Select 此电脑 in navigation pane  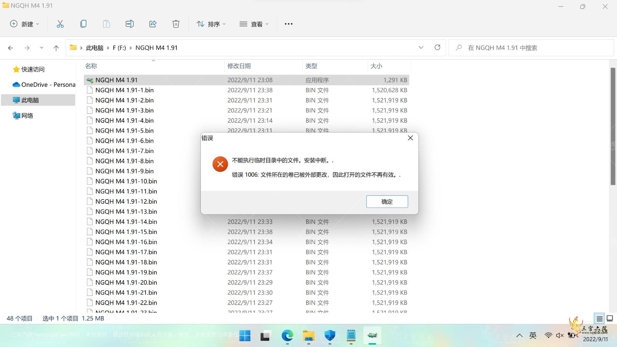pos(39,100)
